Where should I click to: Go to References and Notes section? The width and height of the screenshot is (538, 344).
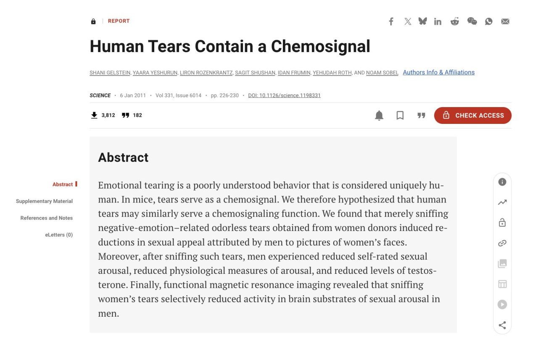pos(46,218)
